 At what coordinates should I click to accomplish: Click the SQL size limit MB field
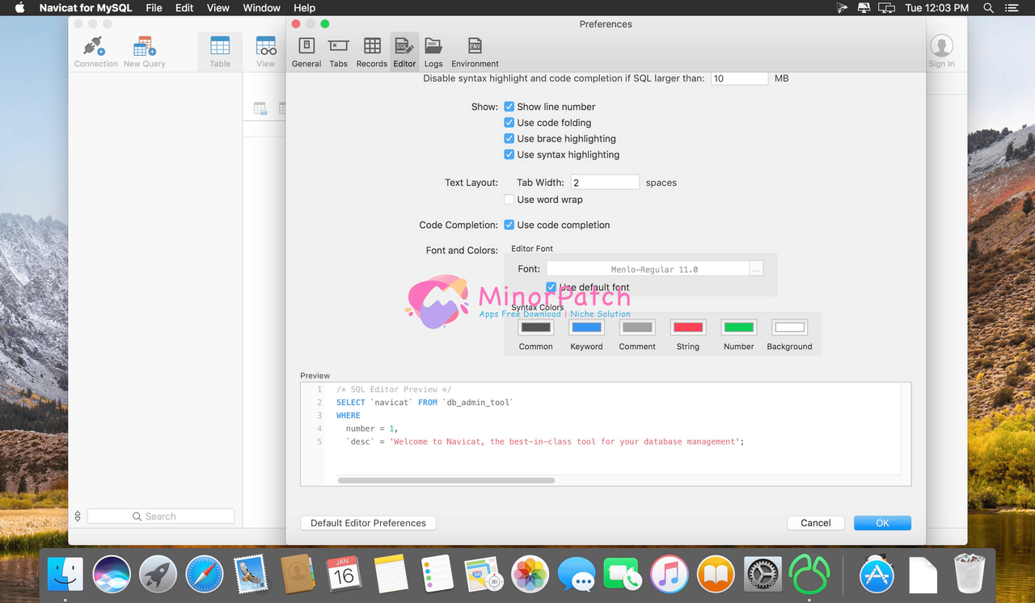point(739,78)
